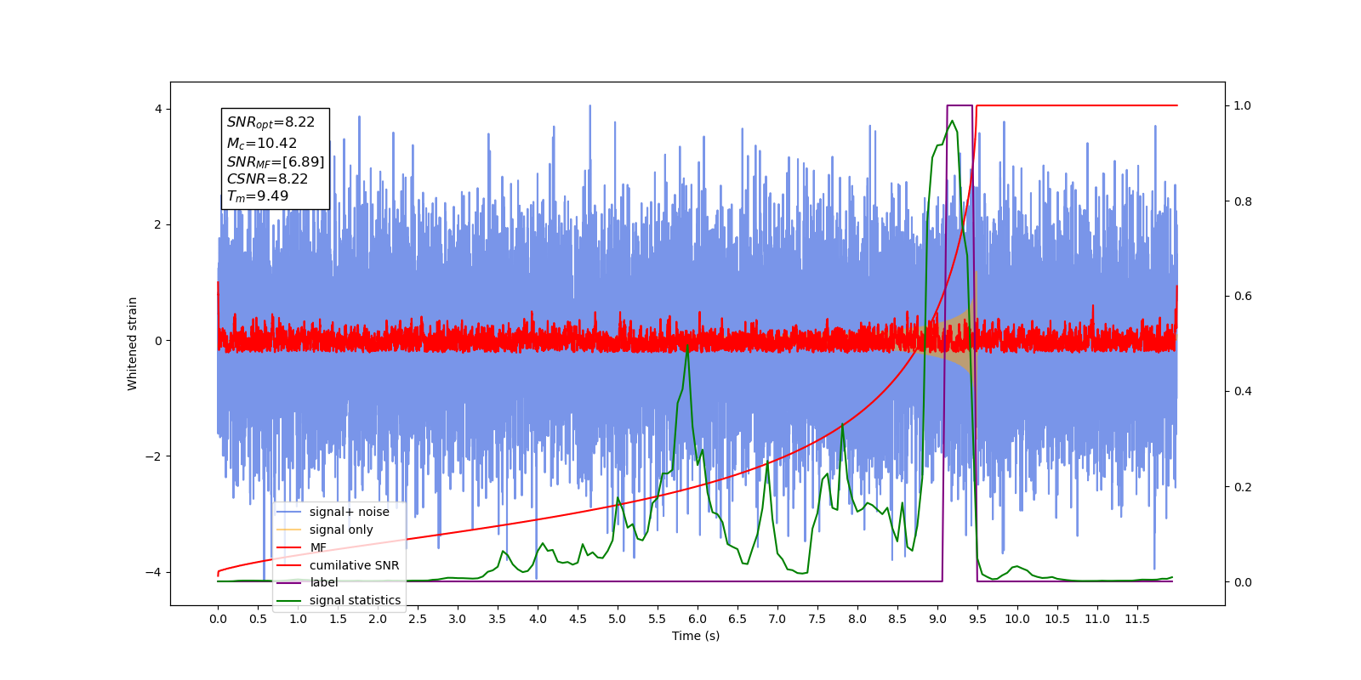Click the x-axis tick label 10.5
This screenshot has width=1361, height=680.
(x=1057, y=619)
